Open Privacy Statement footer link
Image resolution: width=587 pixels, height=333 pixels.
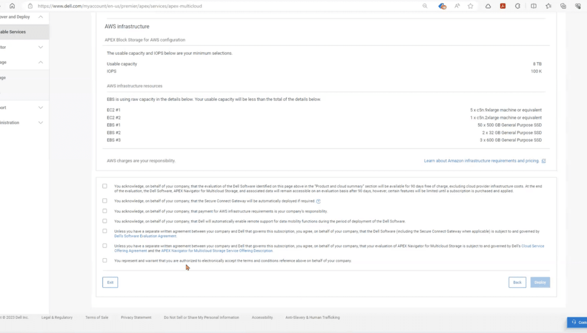[136, 317]
